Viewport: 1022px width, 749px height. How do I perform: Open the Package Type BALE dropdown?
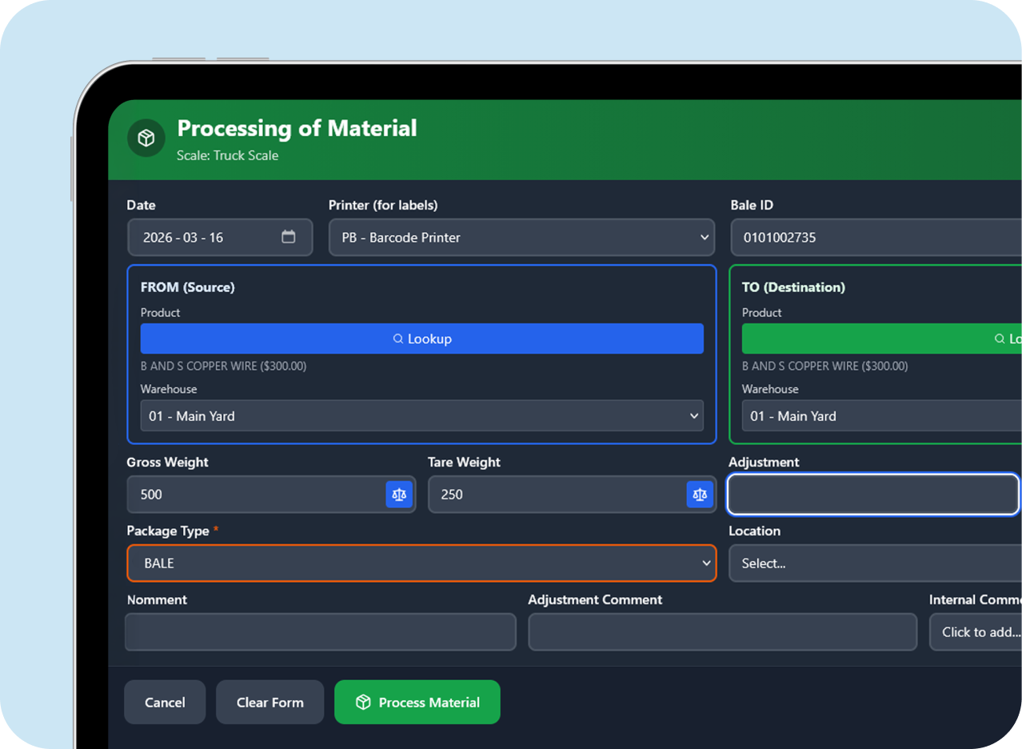[421, 563]
